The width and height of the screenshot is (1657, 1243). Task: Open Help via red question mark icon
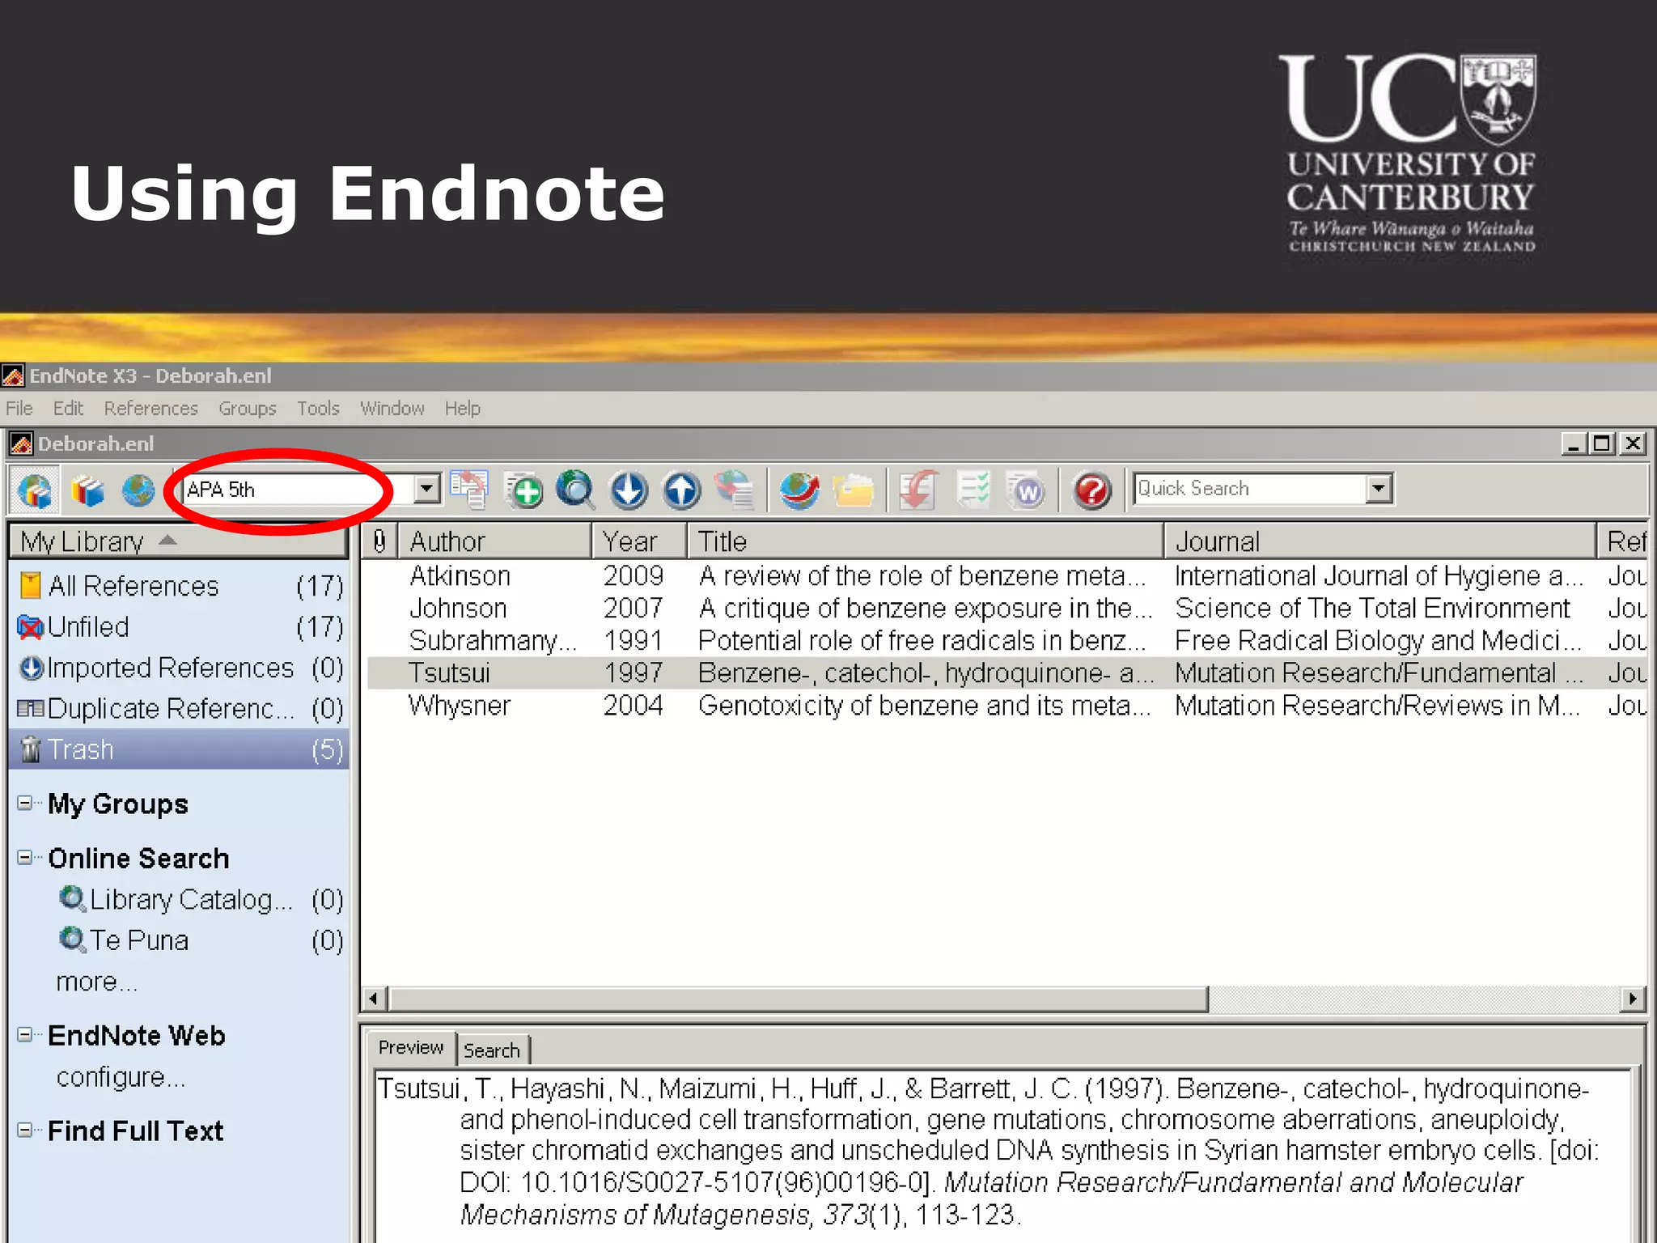(x=1091, y=490)
